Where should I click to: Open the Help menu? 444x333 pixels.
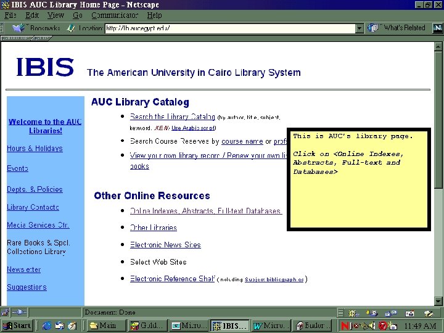[x=154, y=15]
